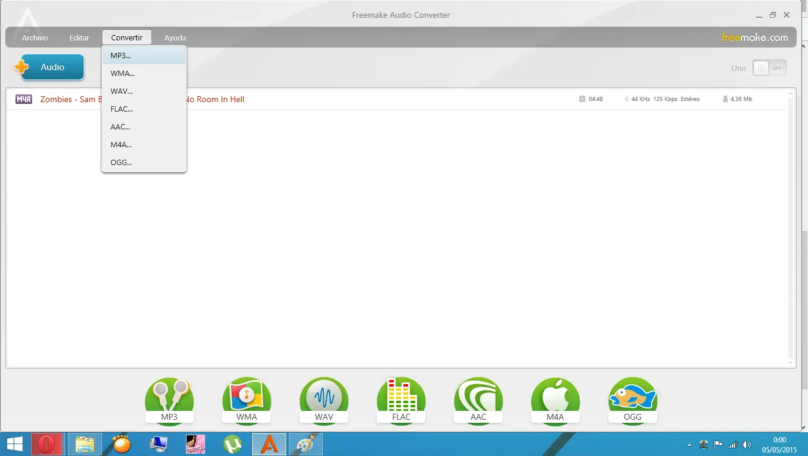
Task: Choose M4A... from the Convertir menu
Action: click(x=144, y=145)
